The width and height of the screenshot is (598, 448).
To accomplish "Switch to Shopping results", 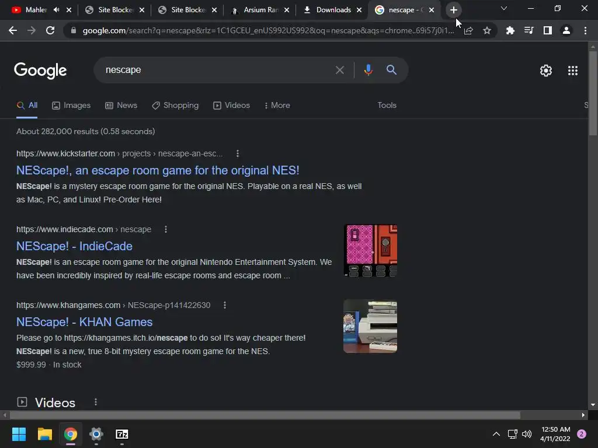I will pyautogui.click(x=175, y=106).
